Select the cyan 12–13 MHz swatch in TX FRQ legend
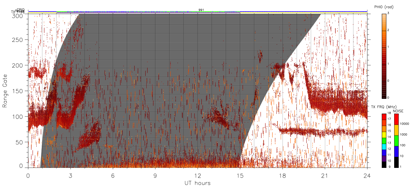Viewport: 413px width, 190px height. tap(383, 146)
